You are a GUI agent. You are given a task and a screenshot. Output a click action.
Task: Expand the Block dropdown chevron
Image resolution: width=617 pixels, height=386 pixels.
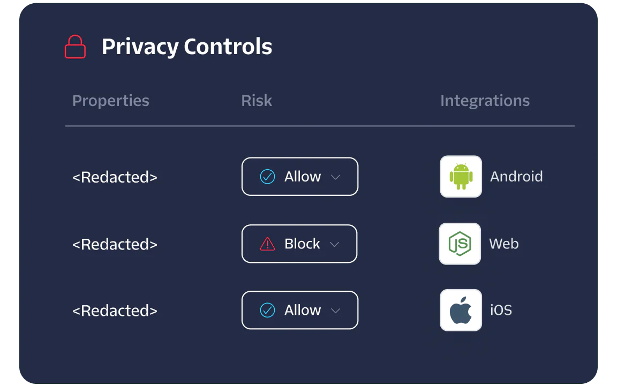click(335, 245)
